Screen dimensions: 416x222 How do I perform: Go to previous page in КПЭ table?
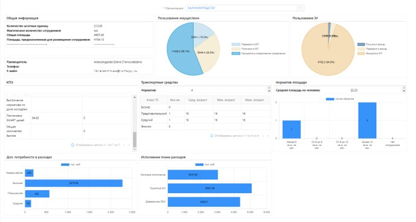click(x=124, y=145)
